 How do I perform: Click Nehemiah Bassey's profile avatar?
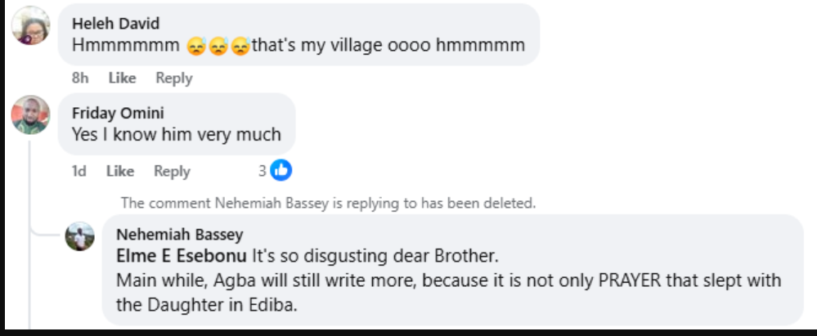[80, 236]
